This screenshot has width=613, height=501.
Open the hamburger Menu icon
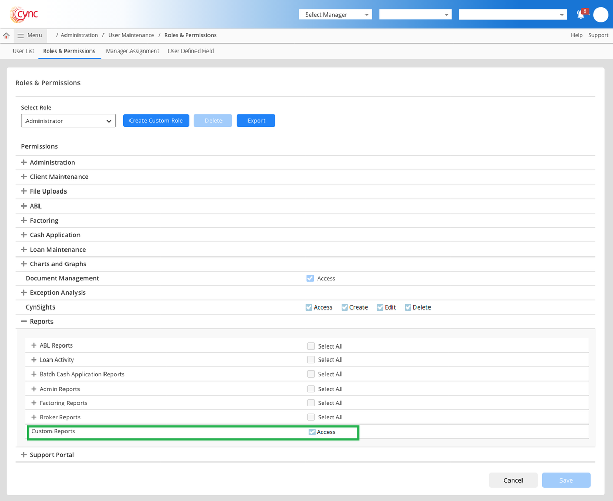point(21,36)
